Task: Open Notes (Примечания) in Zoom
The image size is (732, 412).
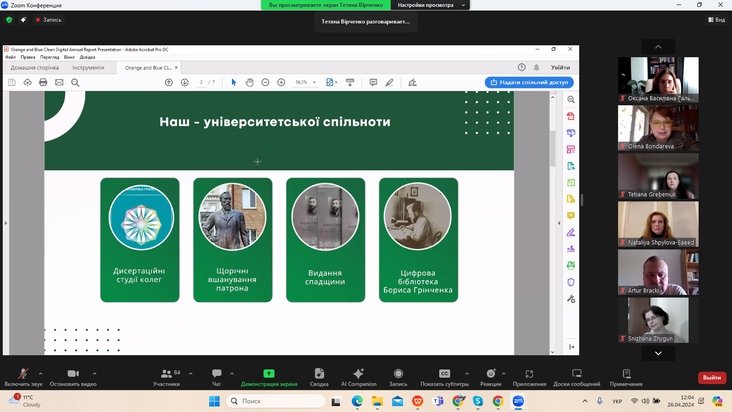Action: [x=626, y=377]
